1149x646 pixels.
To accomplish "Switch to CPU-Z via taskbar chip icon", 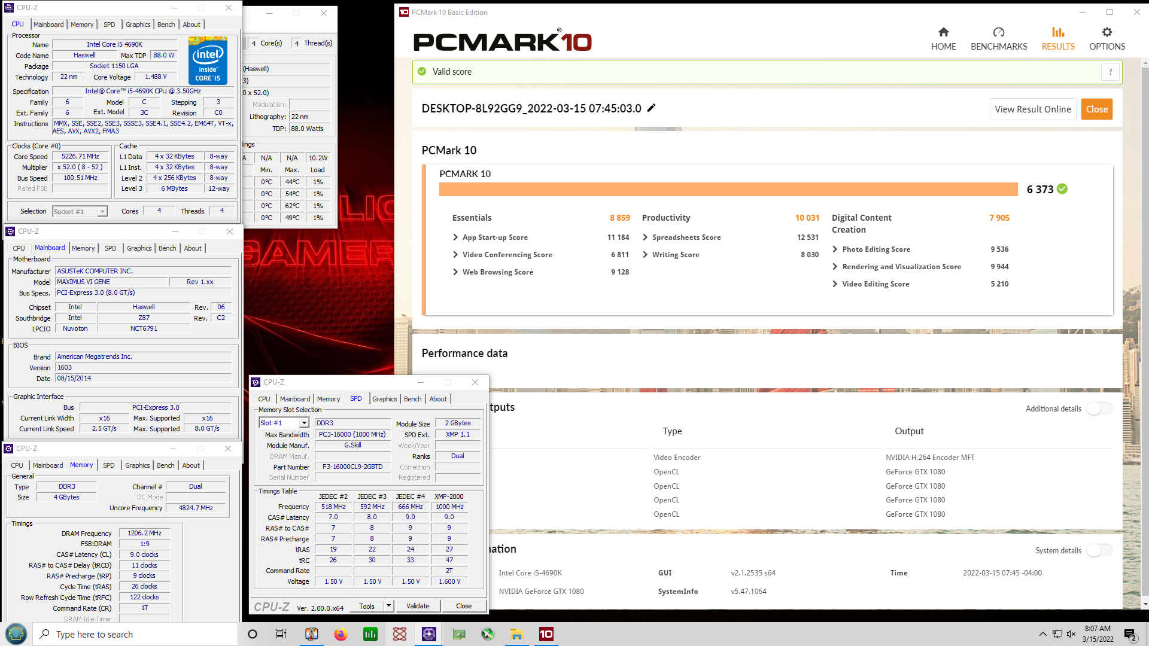I will click(428, 634).
